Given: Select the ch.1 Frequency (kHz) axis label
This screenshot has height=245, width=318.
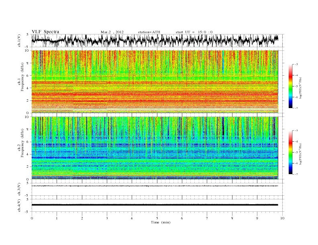Looking at the screenshot, I should click(x=21, y=77).
